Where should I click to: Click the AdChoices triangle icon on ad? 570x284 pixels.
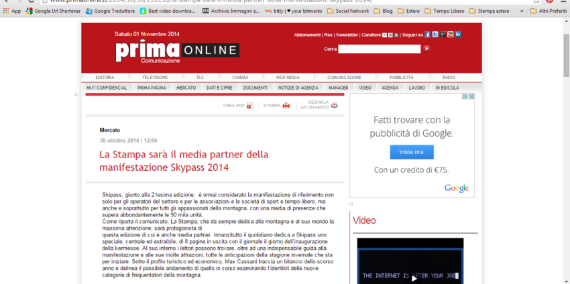point(465,96)
